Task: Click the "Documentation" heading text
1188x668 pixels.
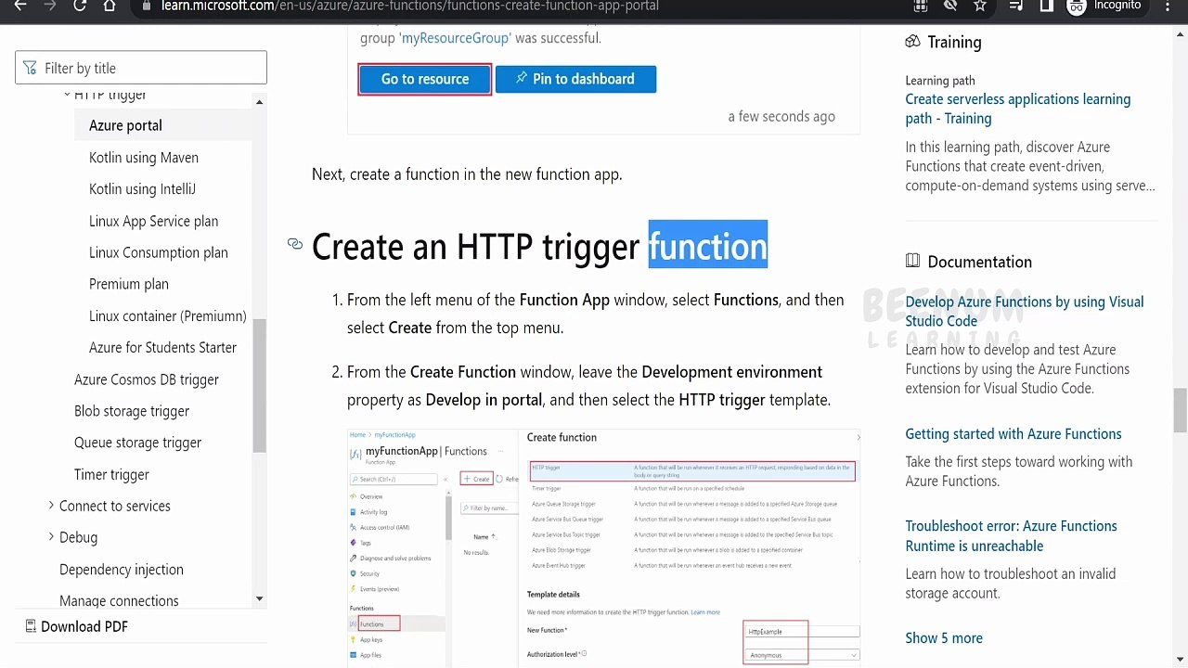Action: click(x=979, y=262)
